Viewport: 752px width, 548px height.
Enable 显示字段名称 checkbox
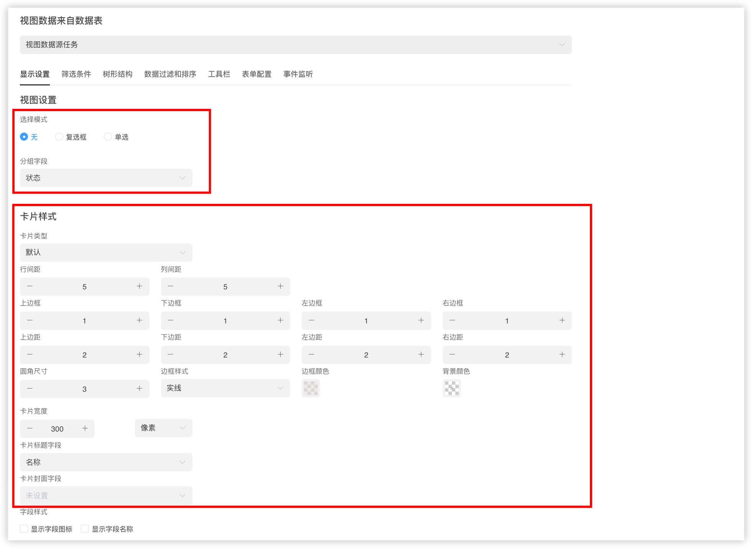[x=85, y=529]
